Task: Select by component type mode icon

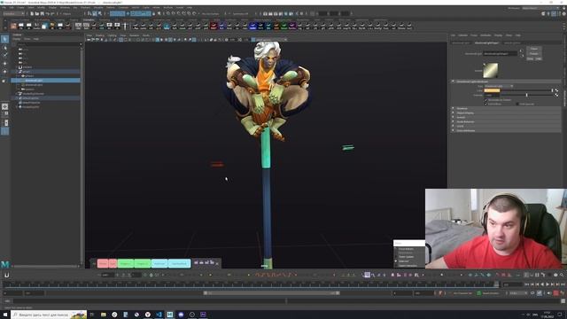Action: (x=100, y=13)
